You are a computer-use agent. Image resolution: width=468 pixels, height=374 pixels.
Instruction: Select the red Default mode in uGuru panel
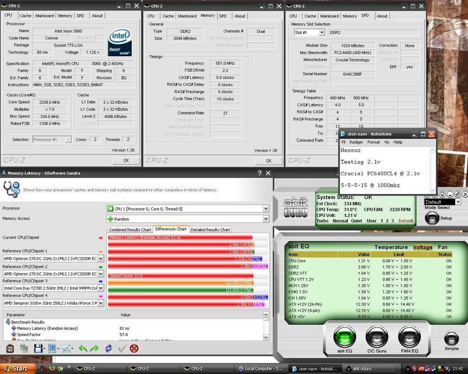[406, 221]
